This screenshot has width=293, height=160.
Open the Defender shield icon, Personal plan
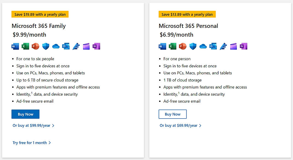(193, 46)
